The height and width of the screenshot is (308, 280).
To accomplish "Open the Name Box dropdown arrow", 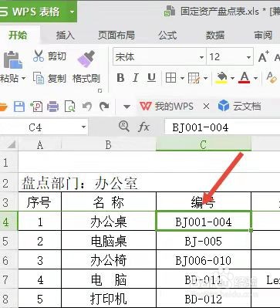I will point(83,127).
